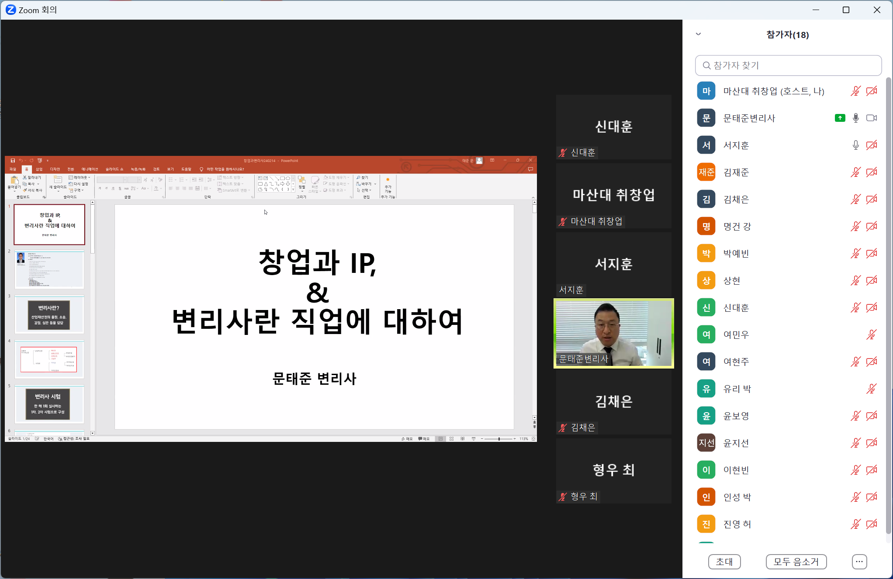Mute 문태준변리사's active microphone
The height and width of the screenshot is (579, 893).
(855, 118)
